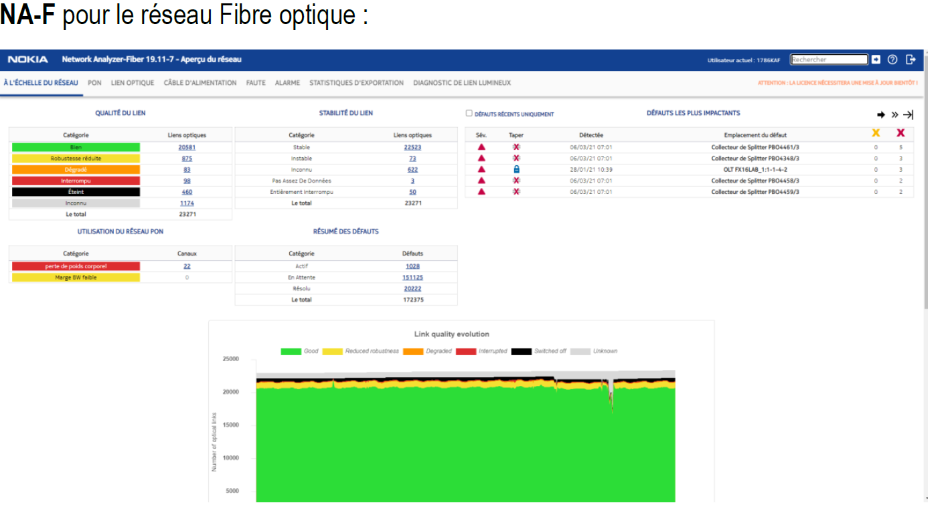950x511 pixels.
Task: Enable Défauts récents uniquement checkbox
Action: tap(469, 114)
